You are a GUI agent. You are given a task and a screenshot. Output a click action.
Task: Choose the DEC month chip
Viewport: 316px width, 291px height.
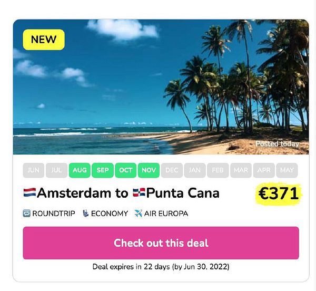(x=172, y=170)
